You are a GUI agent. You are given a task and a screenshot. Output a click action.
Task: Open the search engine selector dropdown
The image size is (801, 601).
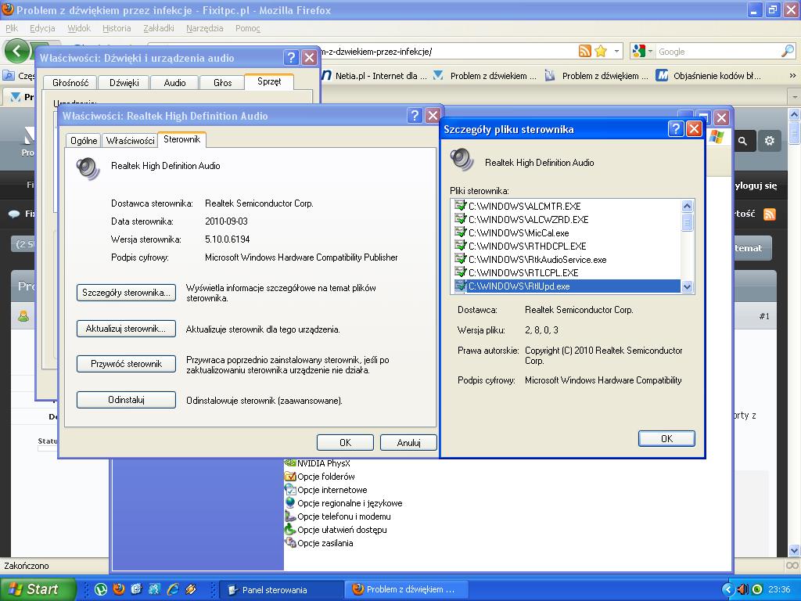pos(642,51)
